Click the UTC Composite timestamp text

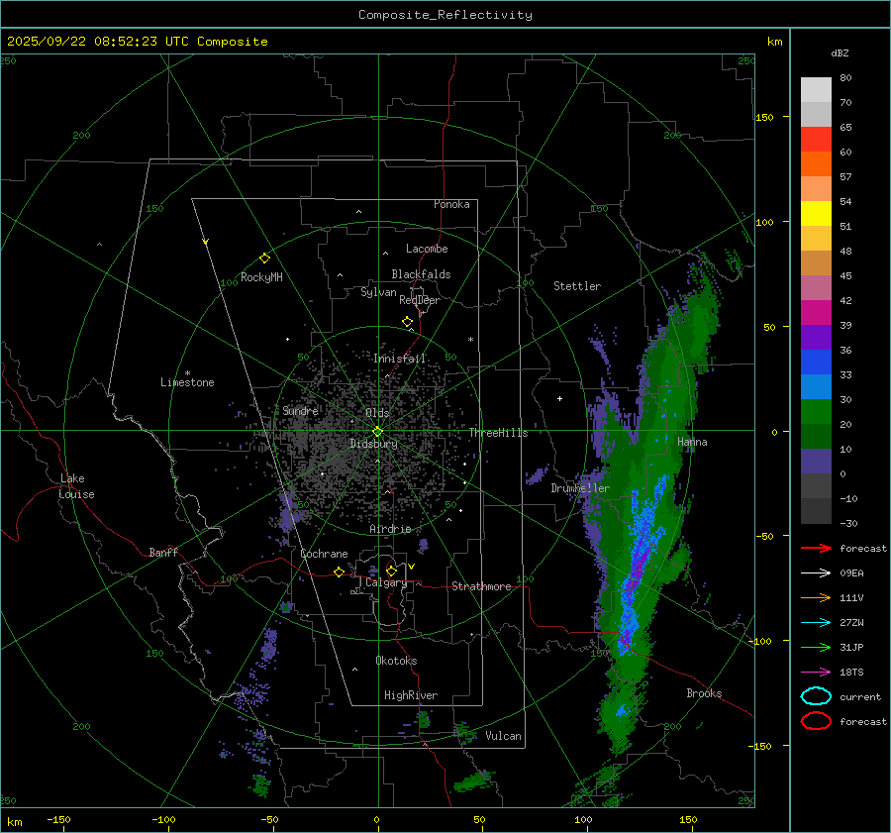click(x=138, y=42)
